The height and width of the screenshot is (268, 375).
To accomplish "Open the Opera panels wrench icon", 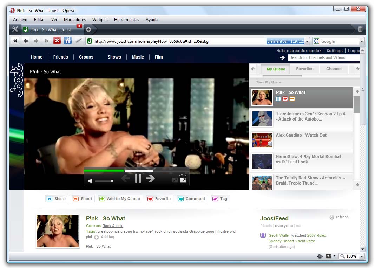I will pyautogui.click(x=15, y=29).
